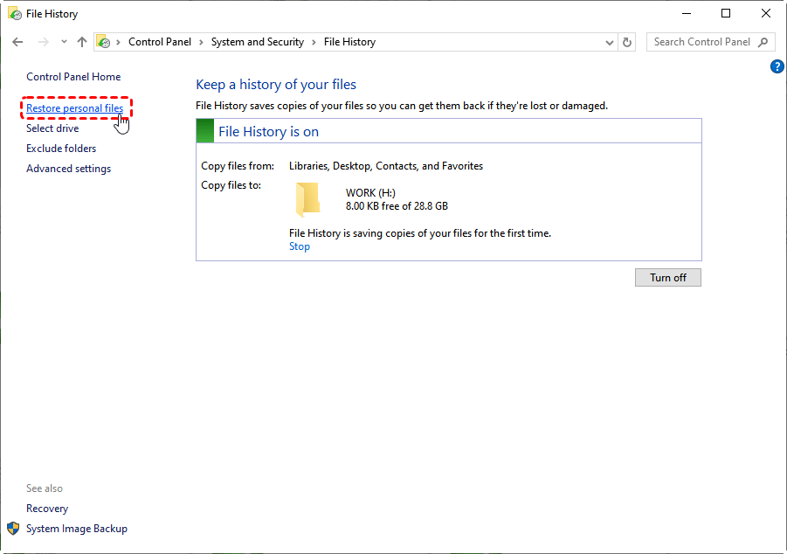Image resolution: width=787 pixels, height=554 pixels.
Task: Click 'File History is on' status text
Action: click(x=268, y=132)
